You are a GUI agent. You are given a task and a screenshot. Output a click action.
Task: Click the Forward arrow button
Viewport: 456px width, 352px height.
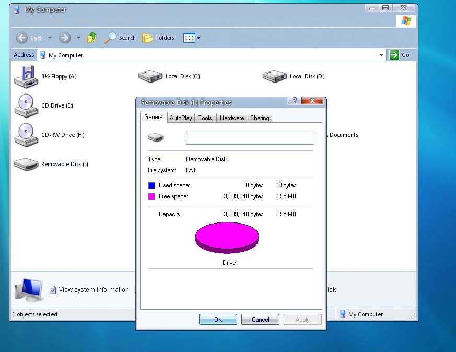pos(65,38)
